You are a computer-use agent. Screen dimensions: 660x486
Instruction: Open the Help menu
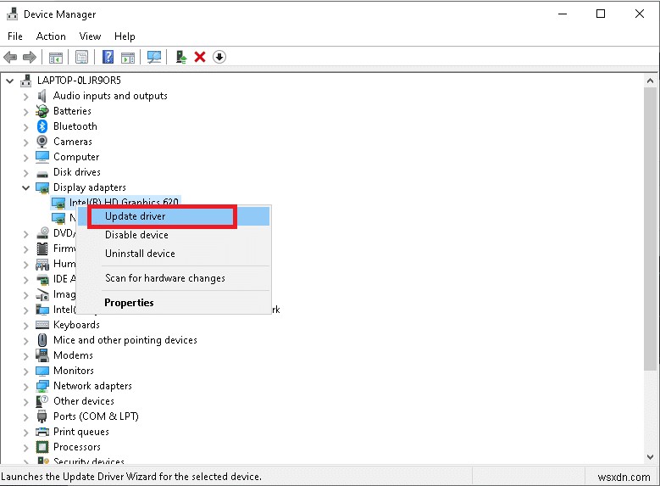pyautogui.click(x=125, y=36)
